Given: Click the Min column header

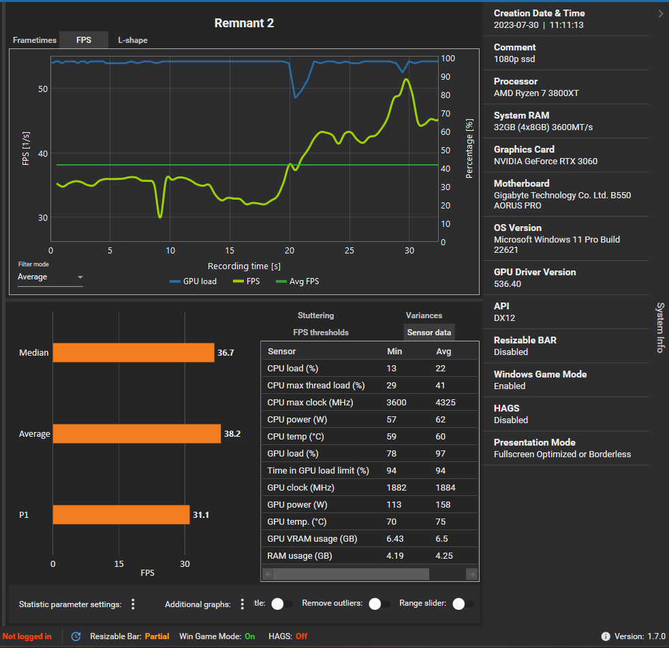Looking at the screenshot, I should point(394,351).
